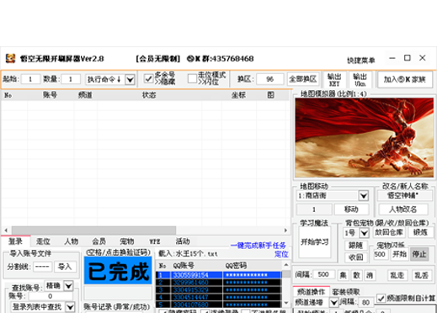Uncheck the 多余号 hide checkbox
Viewport: 437px width, 313px height.
148,79
